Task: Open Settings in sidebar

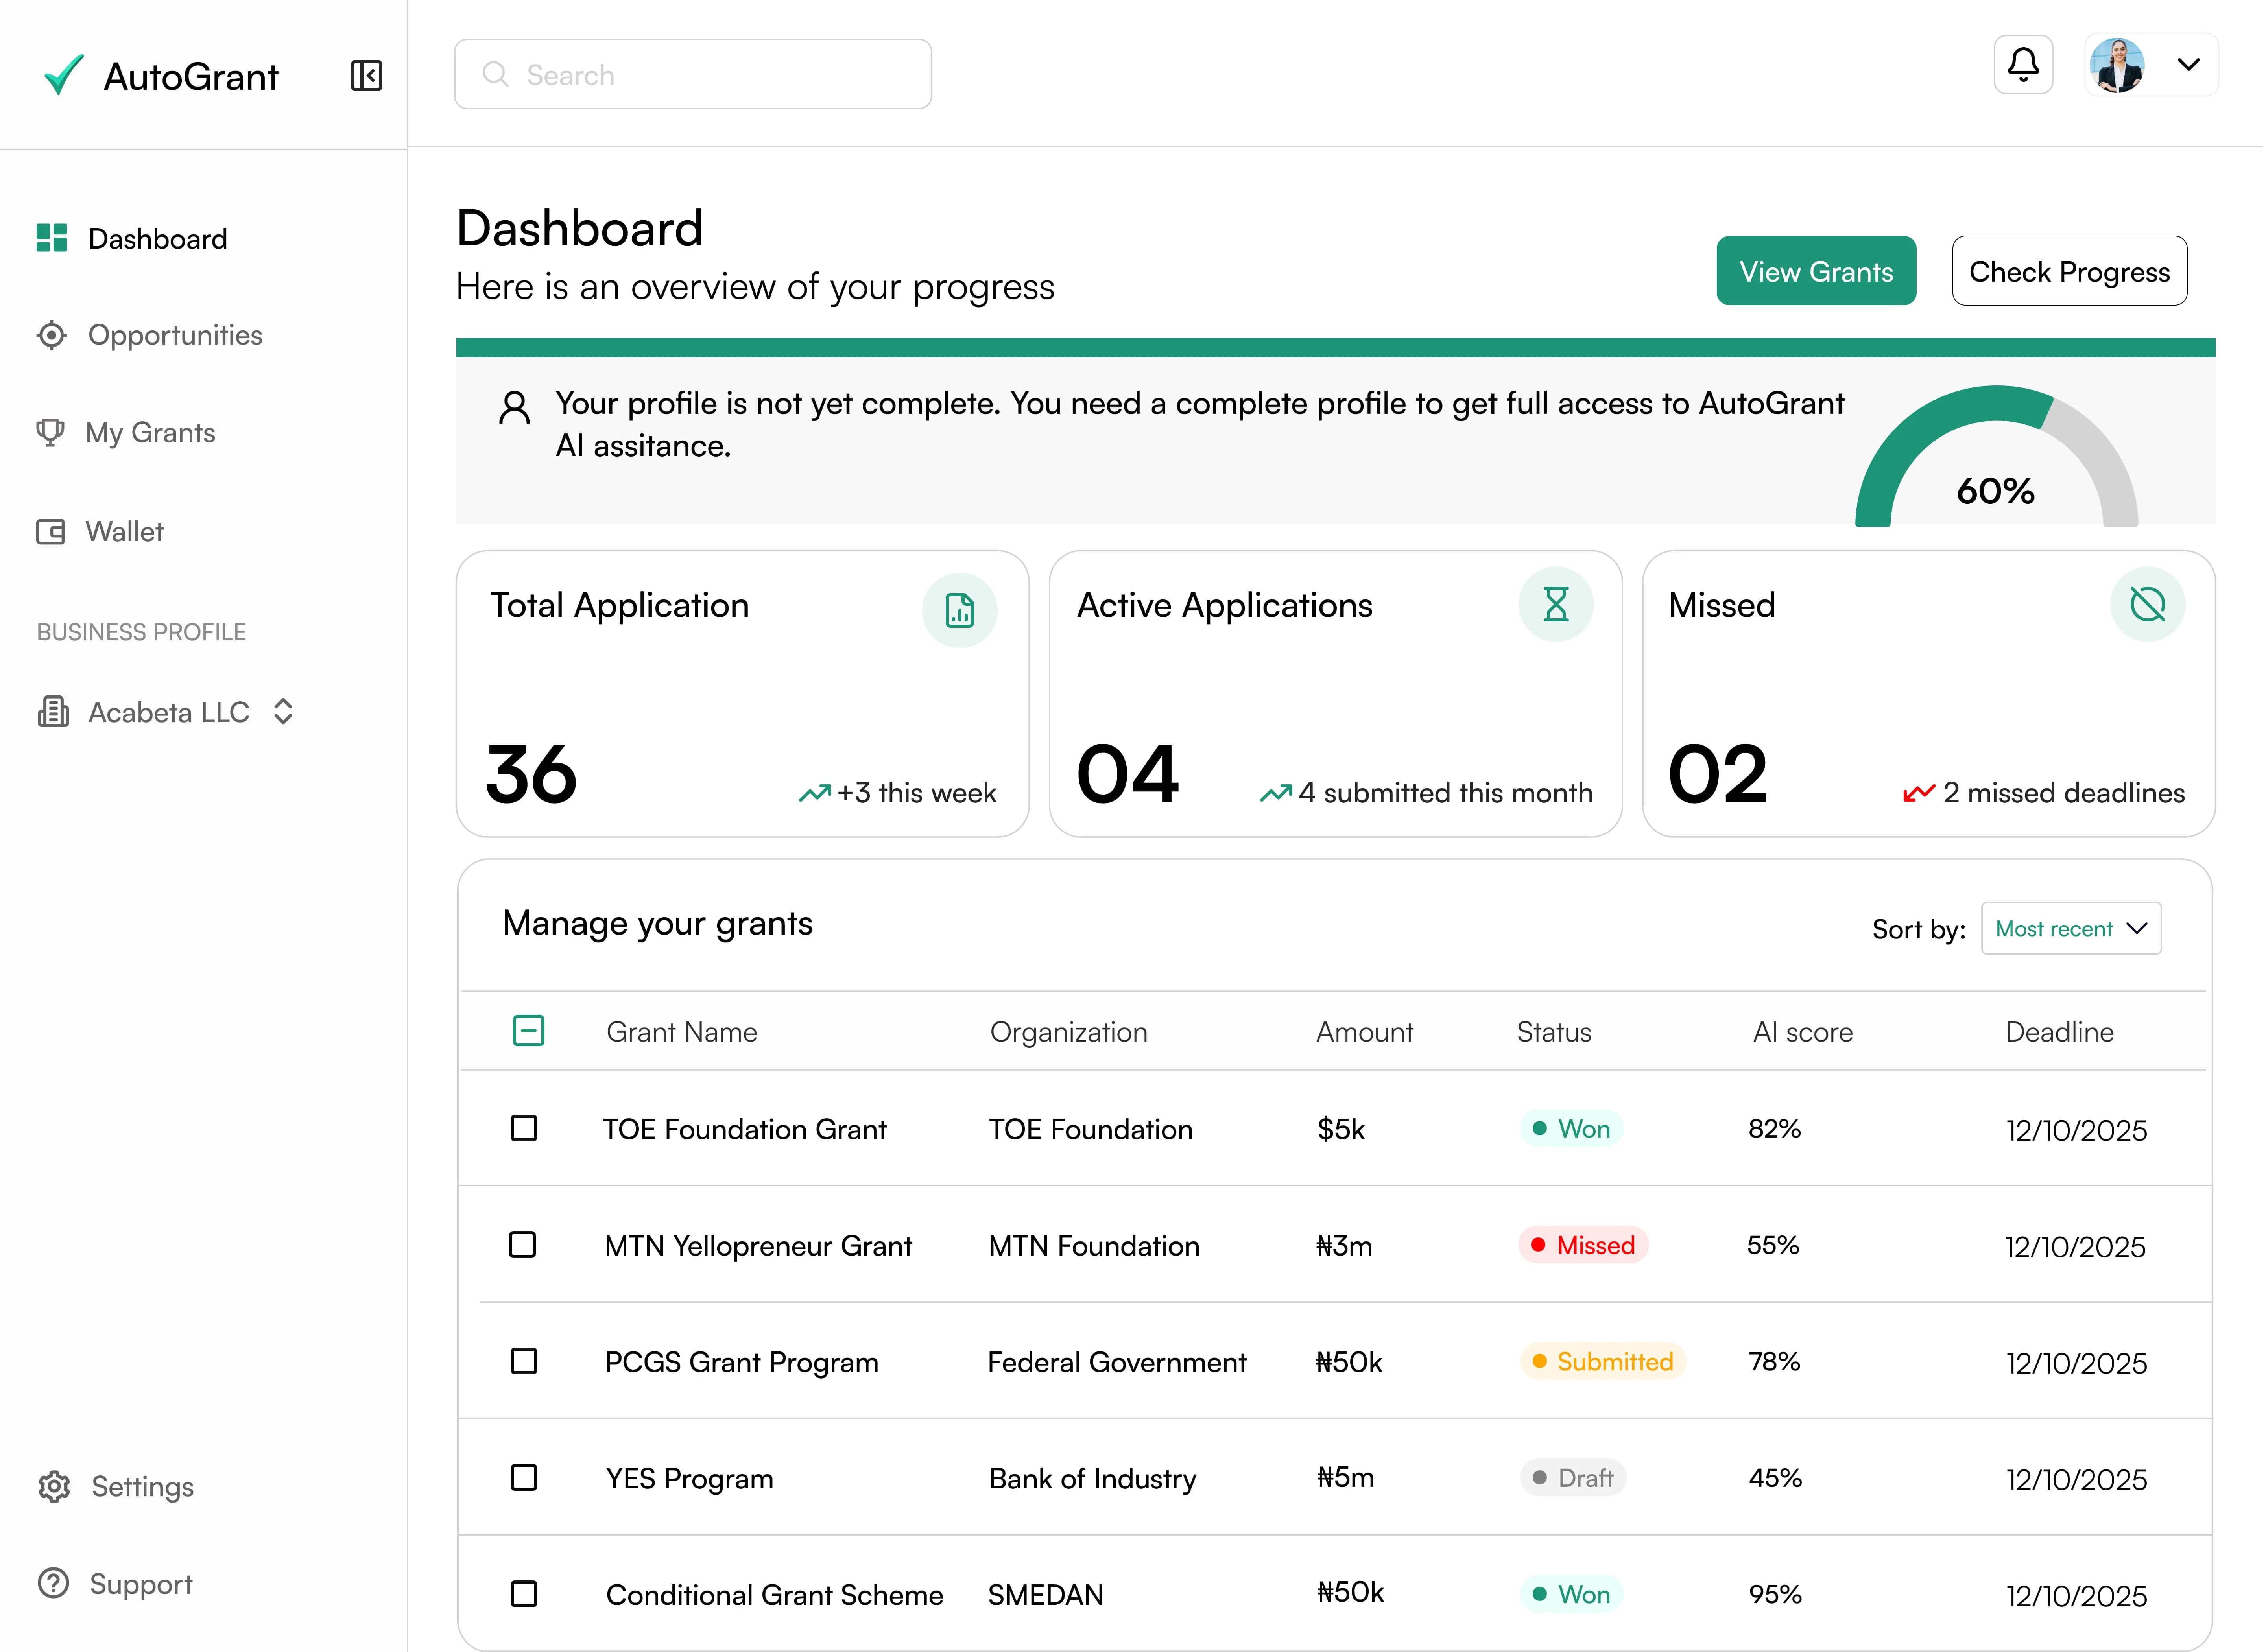Action: [116, 1487]
